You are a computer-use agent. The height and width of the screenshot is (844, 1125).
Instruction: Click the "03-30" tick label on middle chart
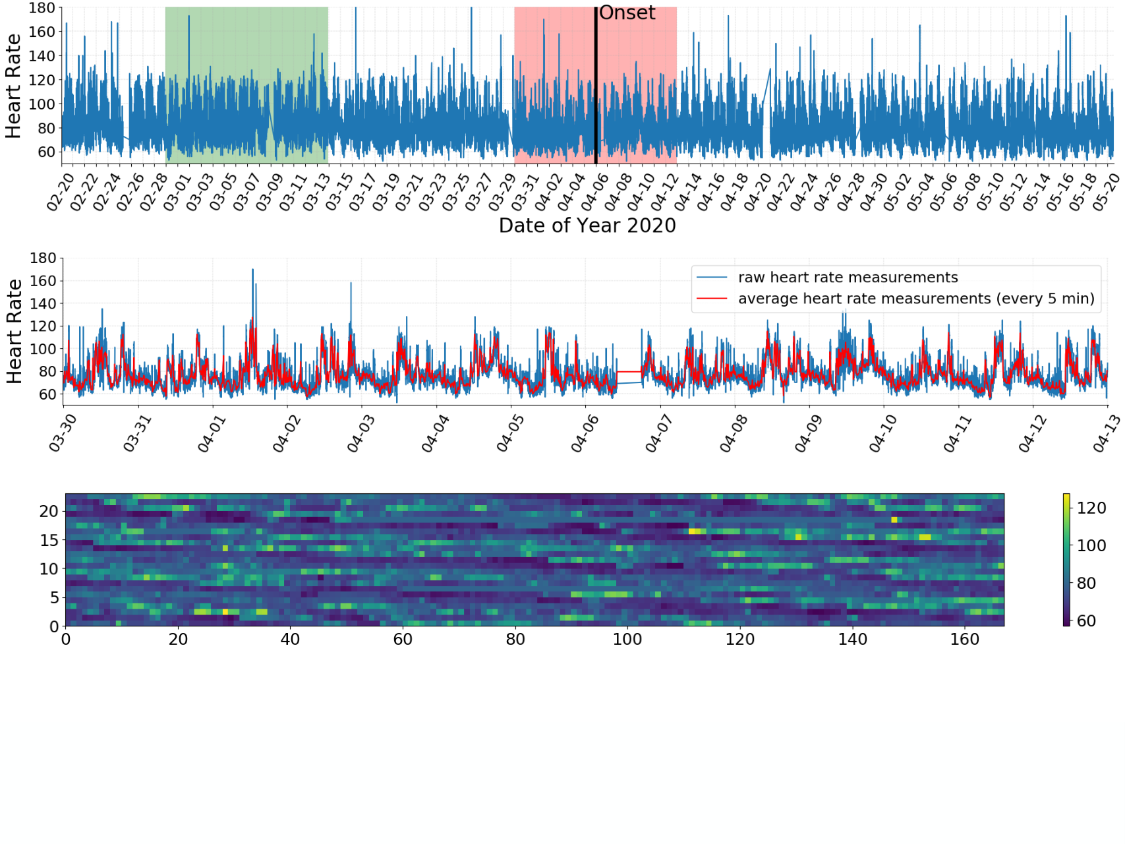click(x=63, y=434)
